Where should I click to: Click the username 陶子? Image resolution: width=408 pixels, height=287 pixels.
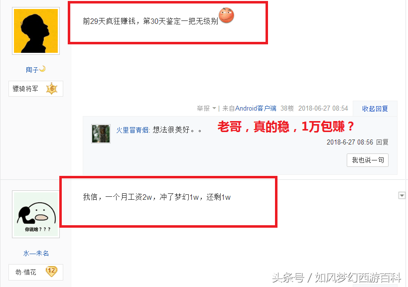point(32,70)
